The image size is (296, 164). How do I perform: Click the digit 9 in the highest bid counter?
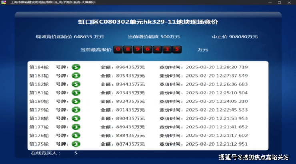click(138, 50)
